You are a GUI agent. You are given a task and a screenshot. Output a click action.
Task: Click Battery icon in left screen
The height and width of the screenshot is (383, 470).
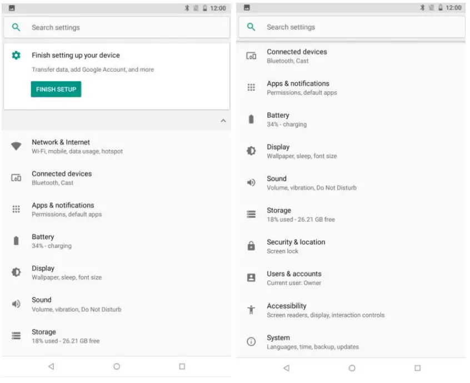click(x=16, y=241)
